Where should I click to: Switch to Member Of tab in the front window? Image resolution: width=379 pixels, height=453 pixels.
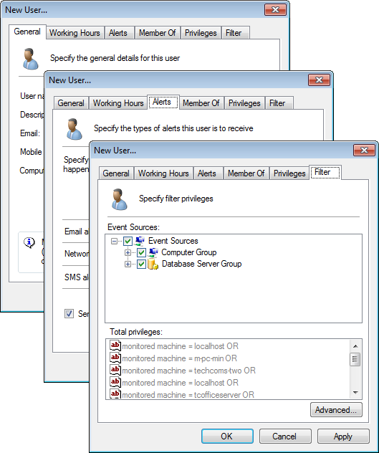point(246,173)
